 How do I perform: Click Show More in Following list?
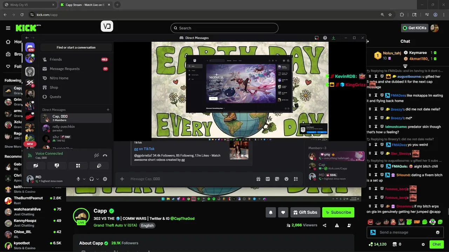pos(13,147)
